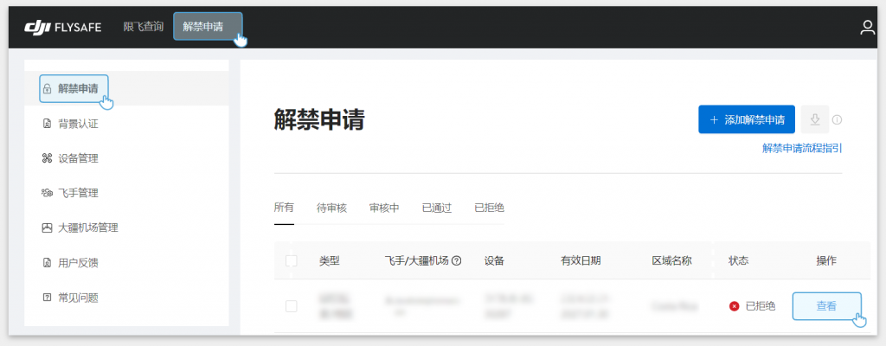Screen dimensions: 886x346
Task: Switch to the 审核中 tab
Action: [384, 208]
